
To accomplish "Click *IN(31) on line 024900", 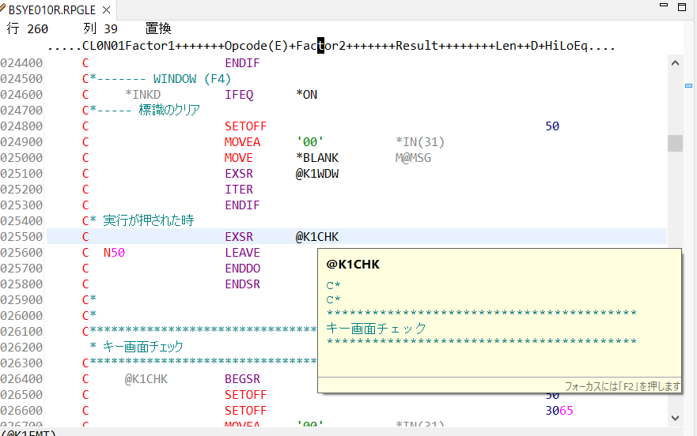I will (420, 142).
